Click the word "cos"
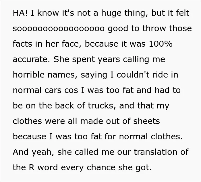This screenshot has width=201, height=182. tap(71, 90)
